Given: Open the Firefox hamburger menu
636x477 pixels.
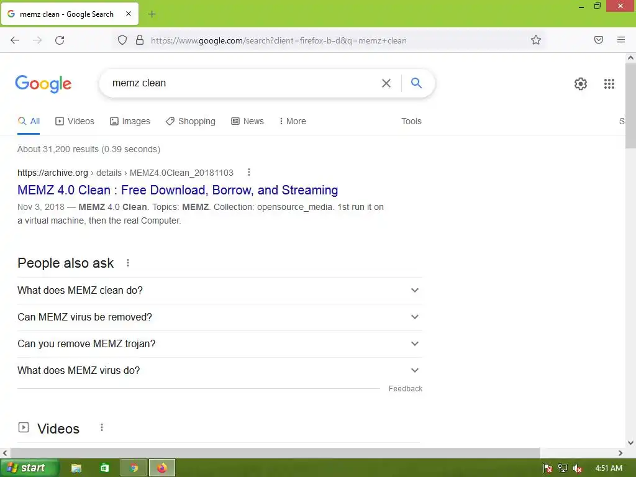Looking at the screenshot, I should point(621,40).
